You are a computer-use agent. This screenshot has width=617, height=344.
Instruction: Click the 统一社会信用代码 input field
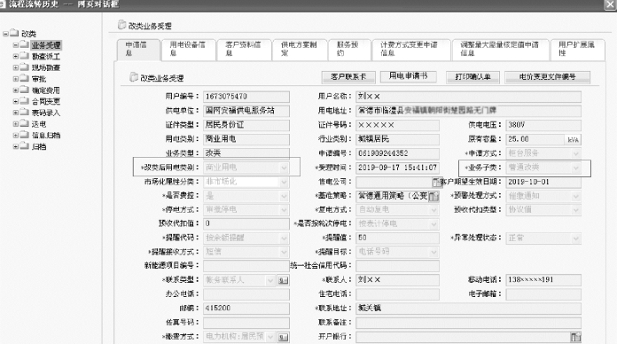pos(397,266)
